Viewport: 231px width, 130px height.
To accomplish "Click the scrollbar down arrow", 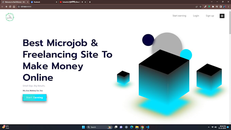I will tap(230, 123).
